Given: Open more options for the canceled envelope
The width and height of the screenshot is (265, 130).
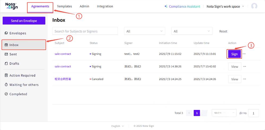Looking at the screenshot, I should tap(244, 79).
